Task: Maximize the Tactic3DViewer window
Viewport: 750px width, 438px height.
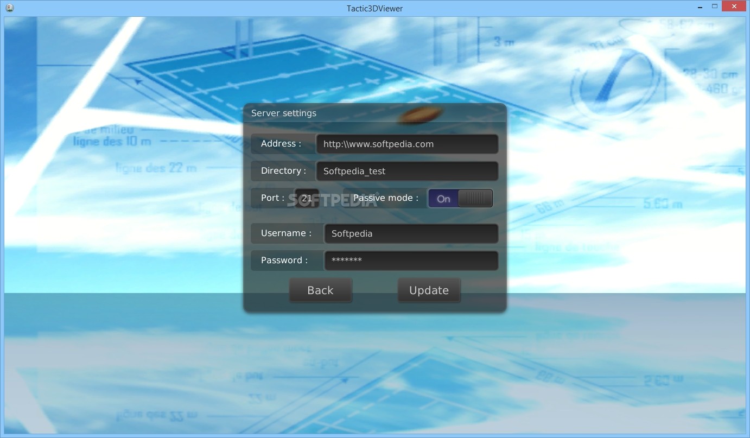Action: point(714,7)
